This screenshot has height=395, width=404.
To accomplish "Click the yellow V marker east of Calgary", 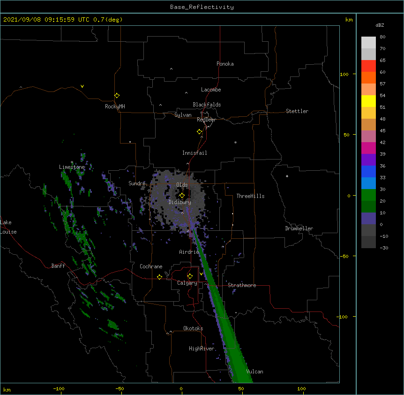I will coord(201,273).
